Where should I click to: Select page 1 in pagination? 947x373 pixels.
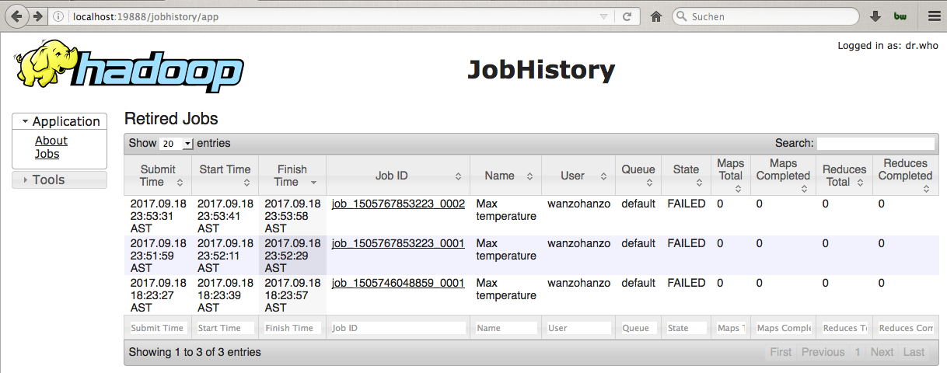(x=858, y=352)
